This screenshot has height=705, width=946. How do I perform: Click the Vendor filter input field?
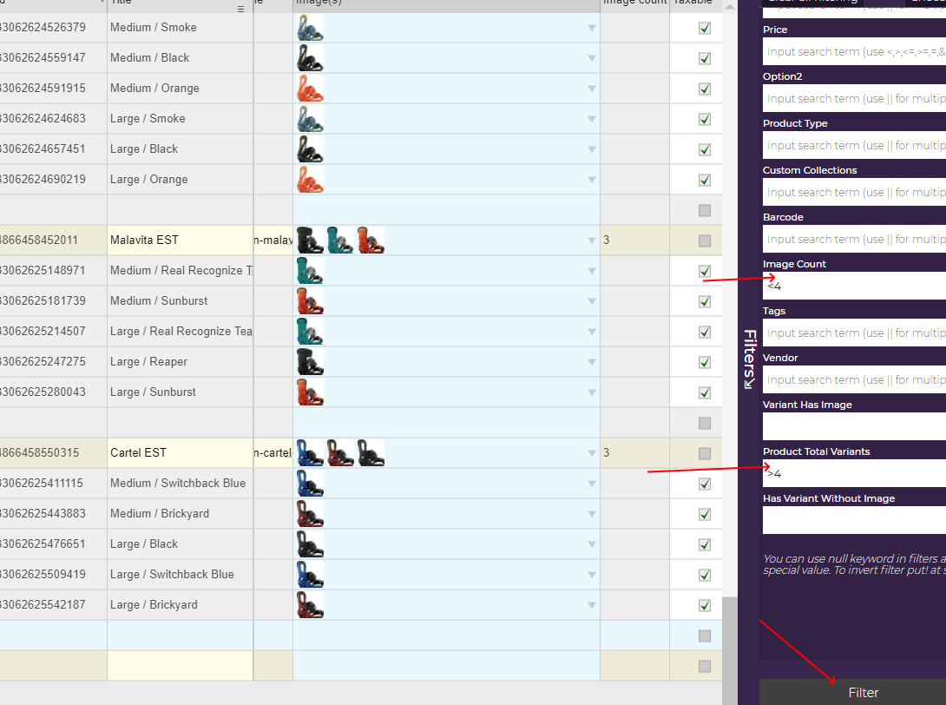(x=854, y=379)
